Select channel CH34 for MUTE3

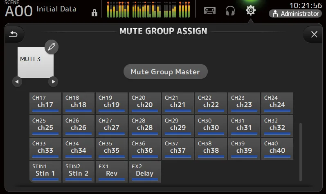[79, 149]
